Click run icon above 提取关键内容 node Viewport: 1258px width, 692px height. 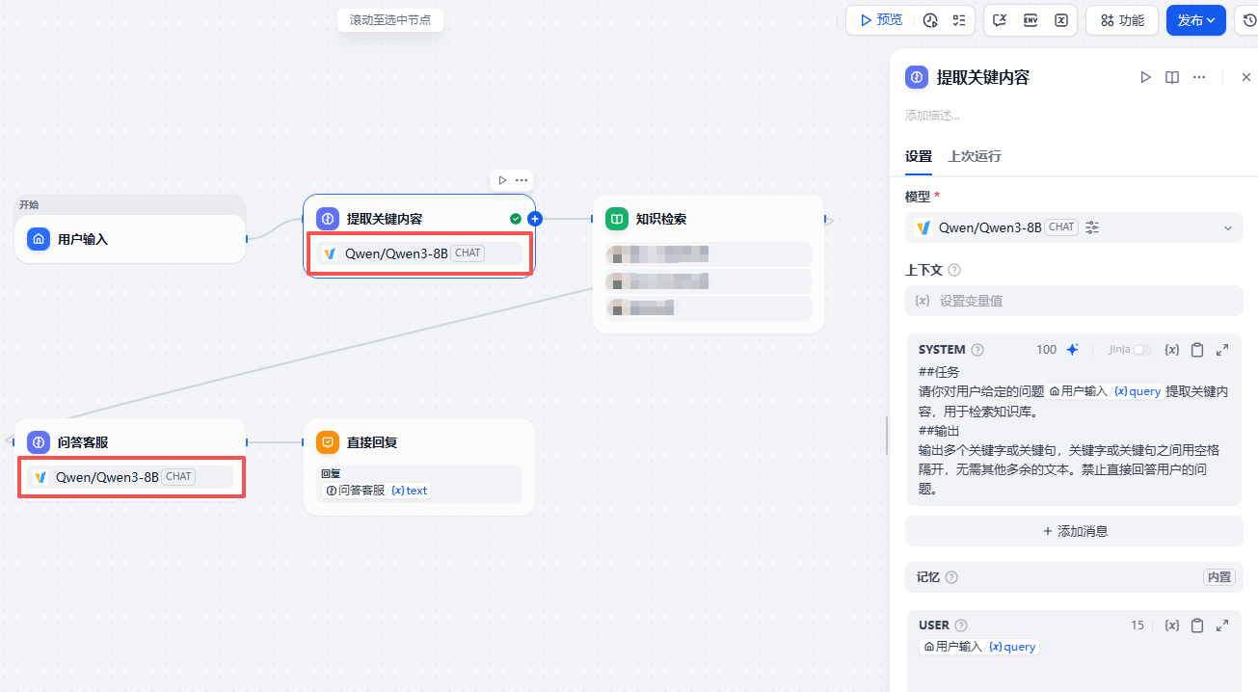coord(502,180)
